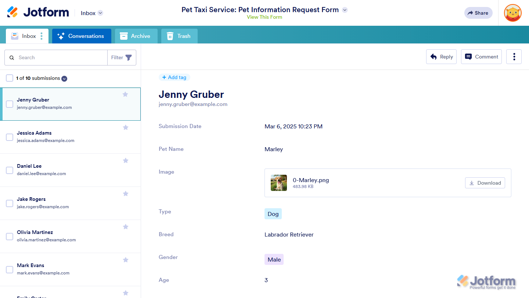This screenshot has width=529, height=298.
Task: Star the Daniel Lee submission
Action: coord(126,160)
